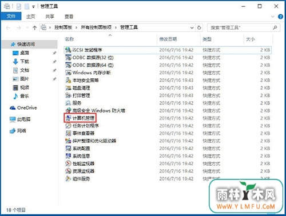Click the refresh button in address bar
The image size is (286, 216).
[199, 28]
